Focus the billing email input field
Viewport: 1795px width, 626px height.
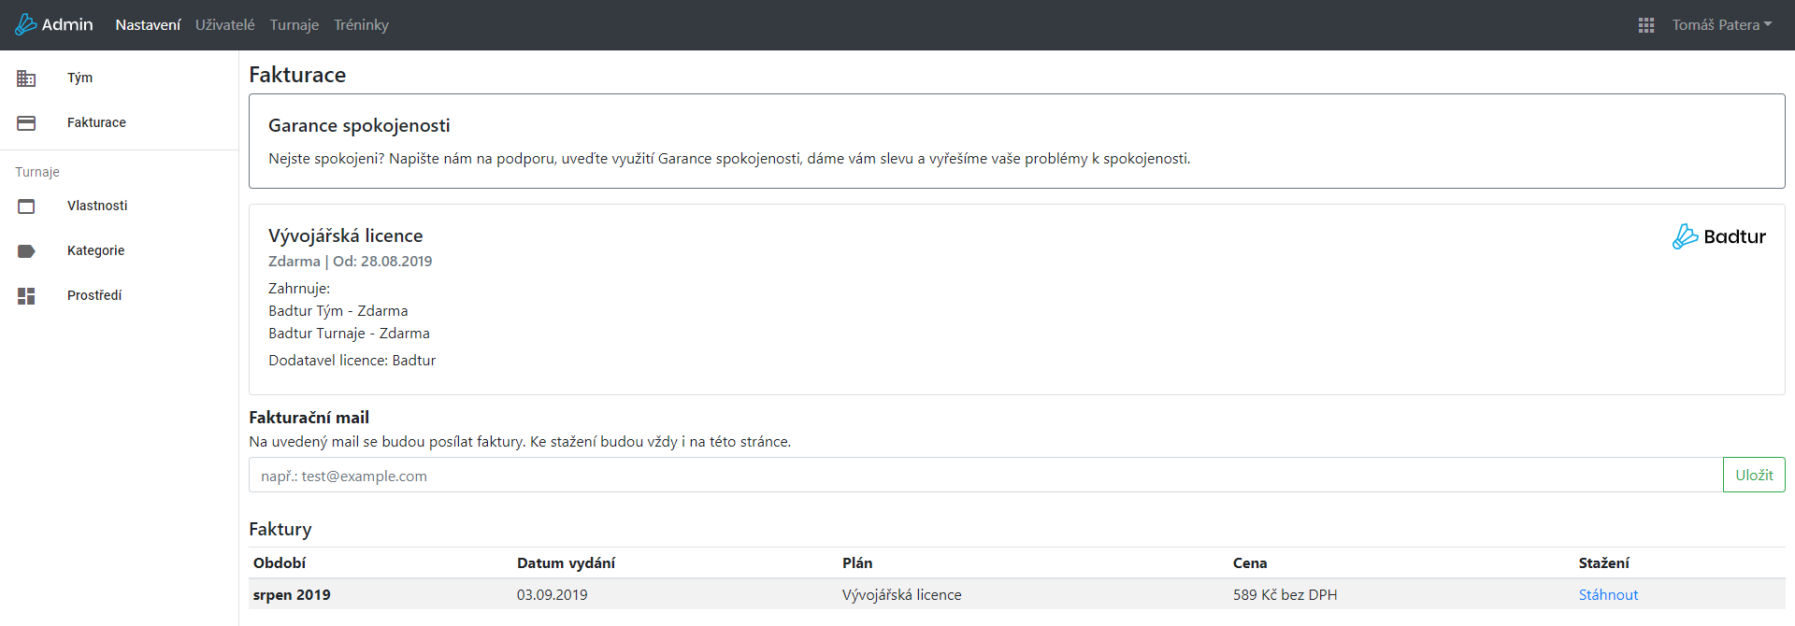pos(985,475)
